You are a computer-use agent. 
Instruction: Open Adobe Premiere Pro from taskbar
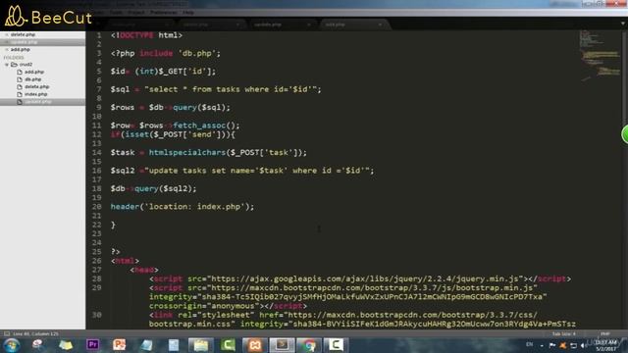92,344
